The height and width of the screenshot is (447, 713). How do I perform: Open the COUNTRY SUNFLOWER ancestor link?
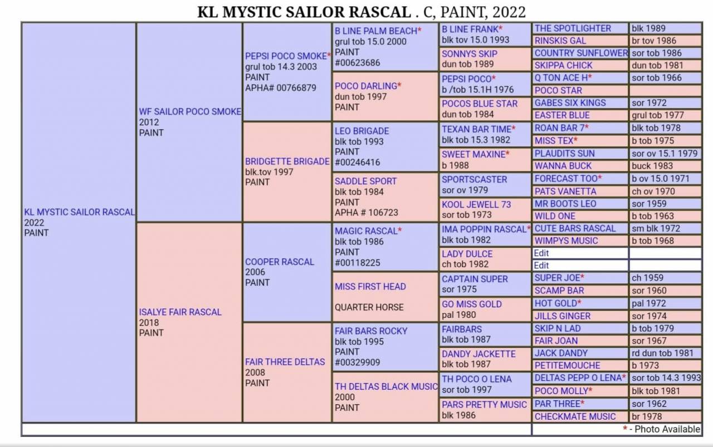click(x=580, y=53)
